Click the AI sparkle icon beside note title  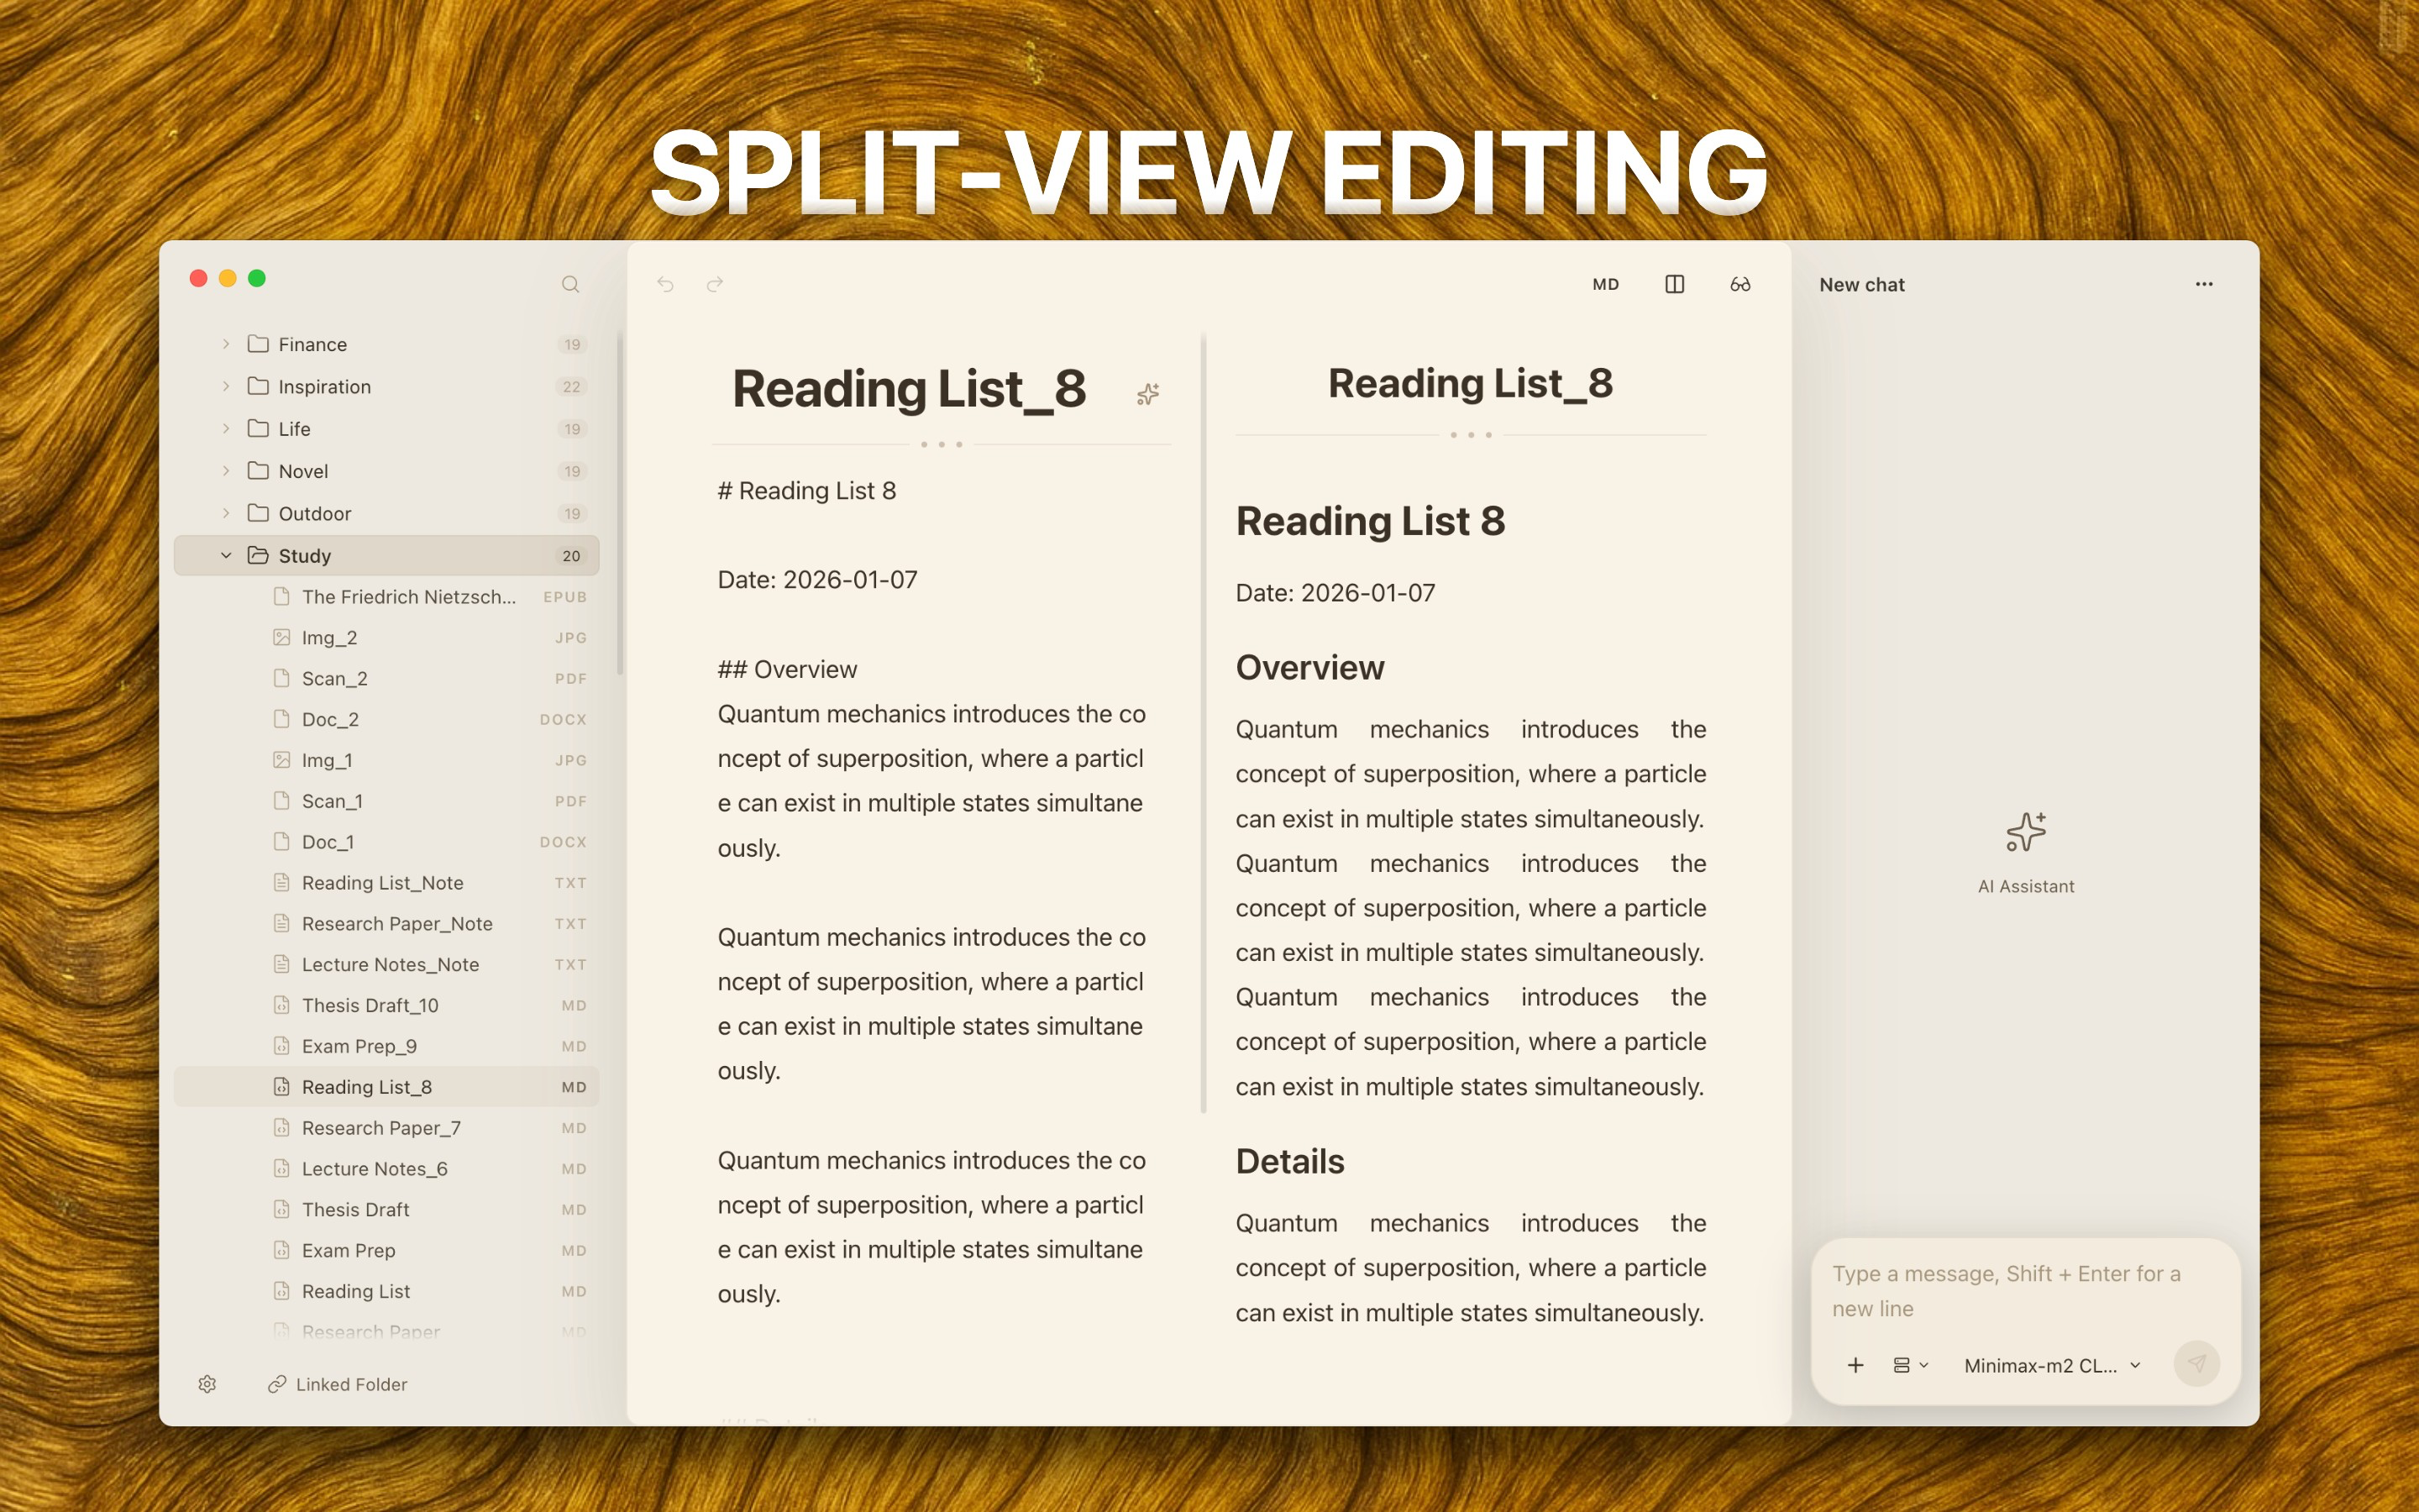pyautogui.click(x=1147, y=394)
